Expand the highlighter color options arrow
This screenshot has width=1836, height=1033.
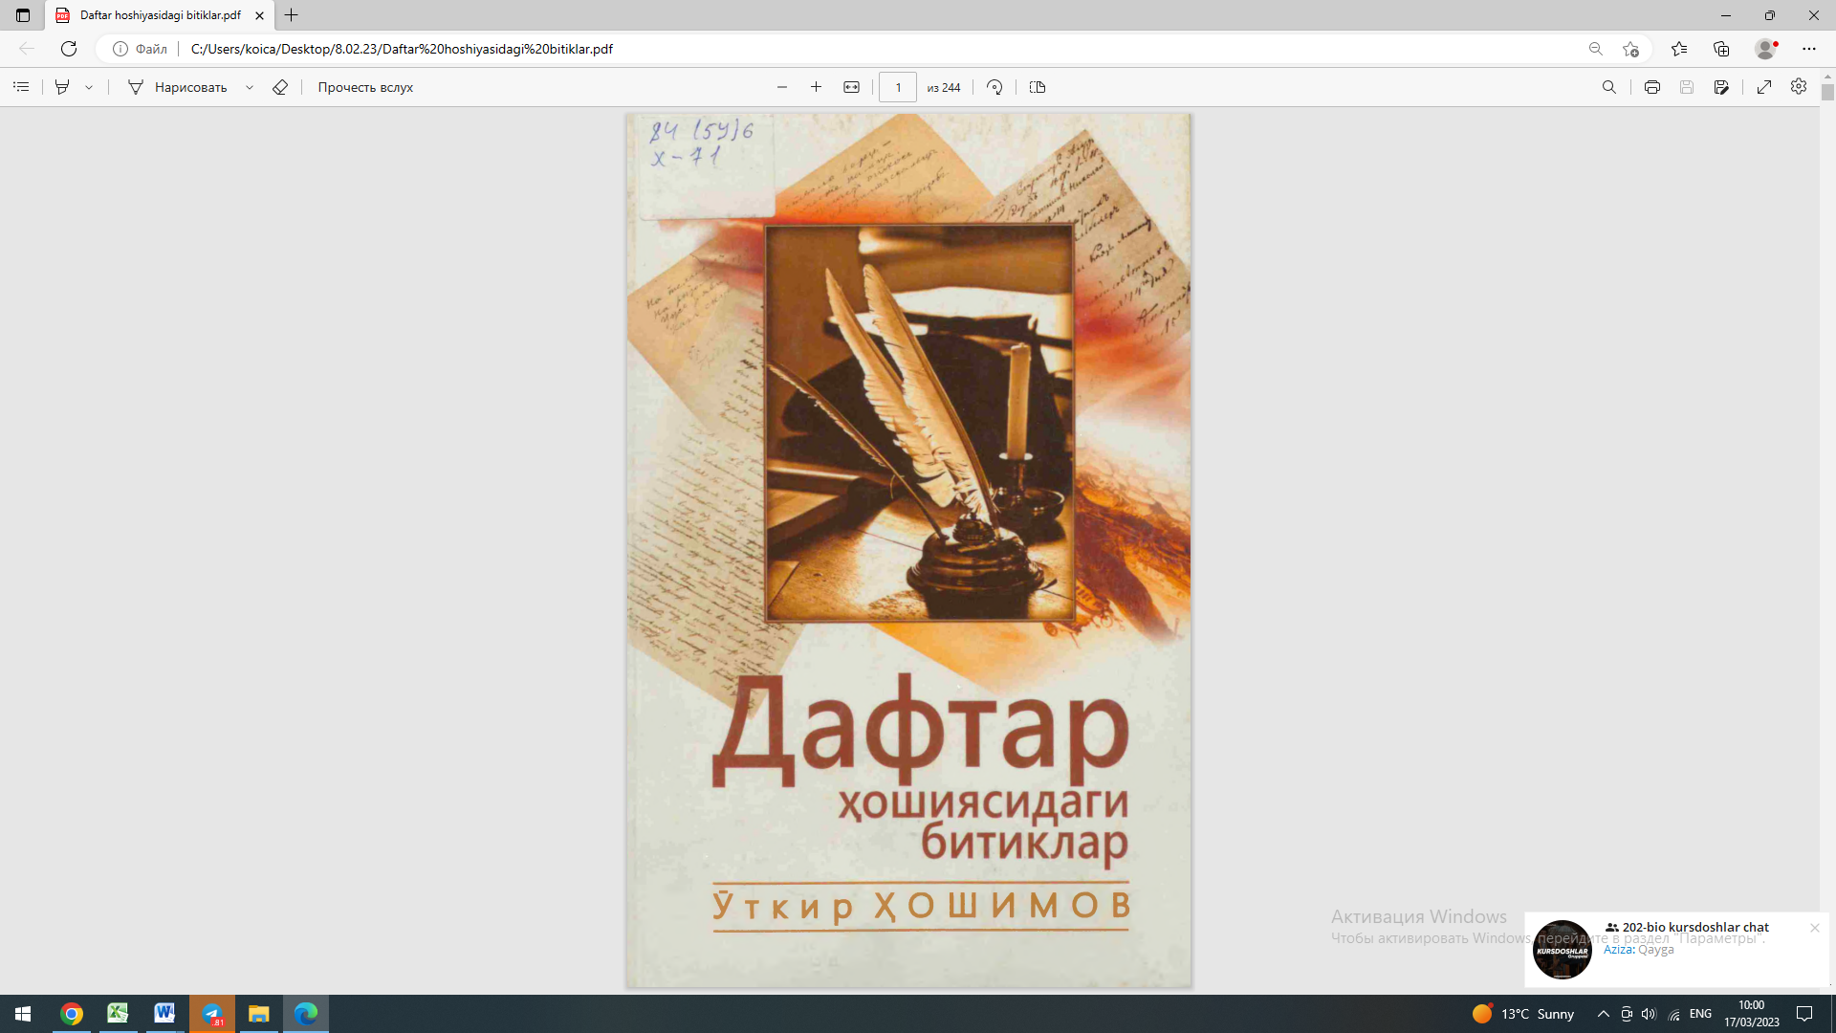point(89,87)
